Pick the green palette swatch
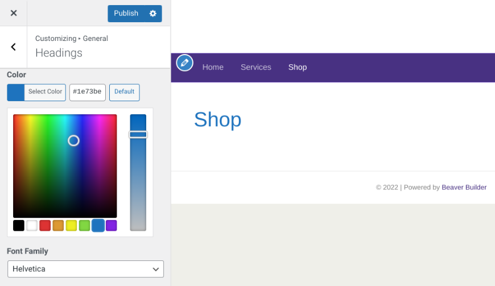The width and height of the screenshot is (495, 286). click(x=85, y=226)
